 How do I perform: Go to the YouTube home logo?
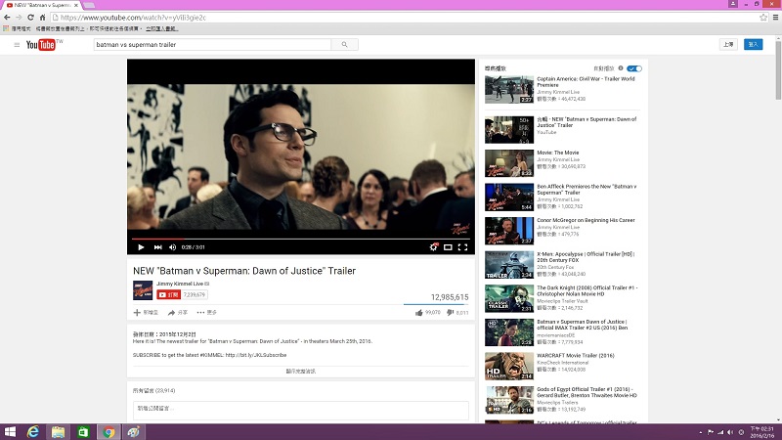click(41, 45)
